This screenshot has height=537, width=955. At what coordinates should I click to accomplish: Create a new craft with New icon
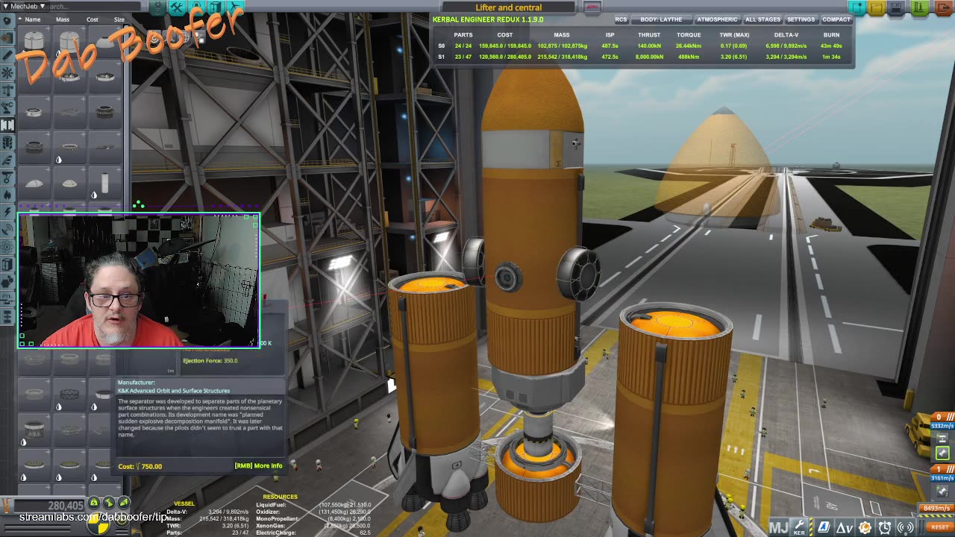click(858, 7)
